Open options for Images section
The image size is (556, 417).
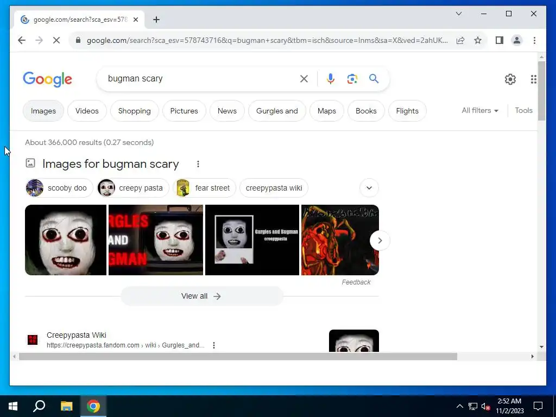click(198, 164)
